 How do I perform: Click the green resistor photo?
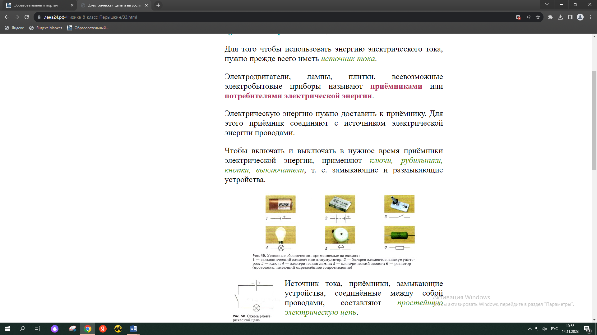point(399,235)
